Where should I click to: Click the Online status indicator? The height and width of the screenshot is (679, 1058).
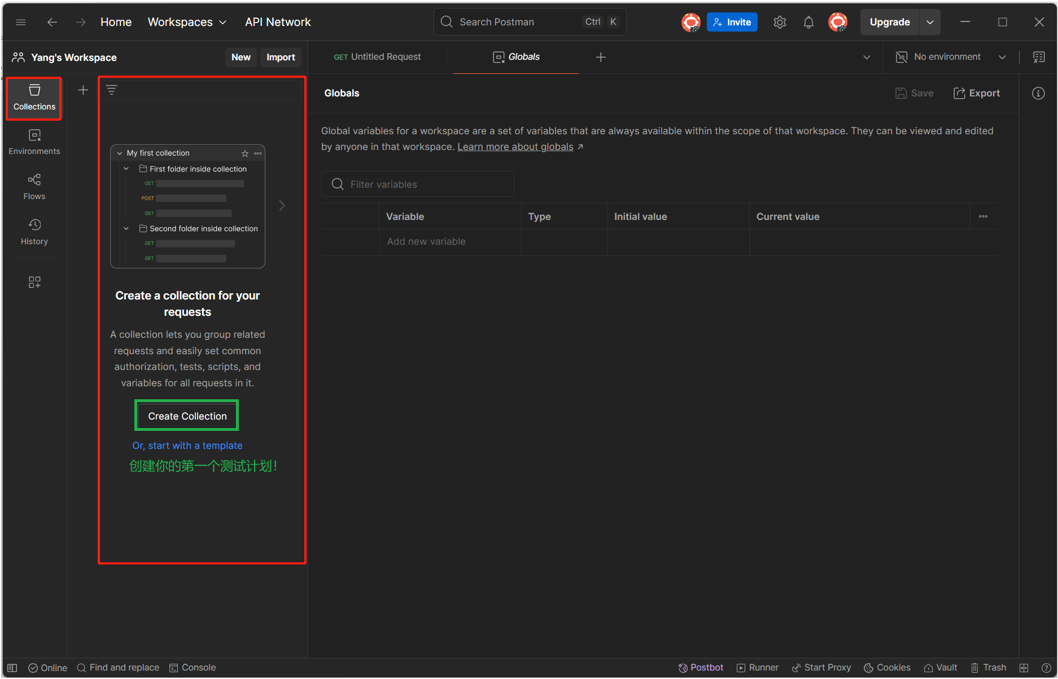click(x=47, y=668)
